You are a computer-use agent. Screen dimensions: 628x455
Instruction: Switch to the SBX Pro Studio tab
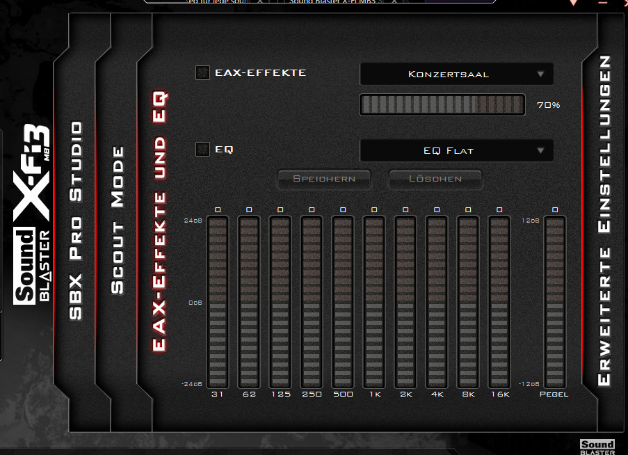coord(76,221)
